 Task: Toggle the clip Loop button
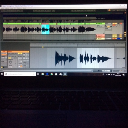pos(26,61)
